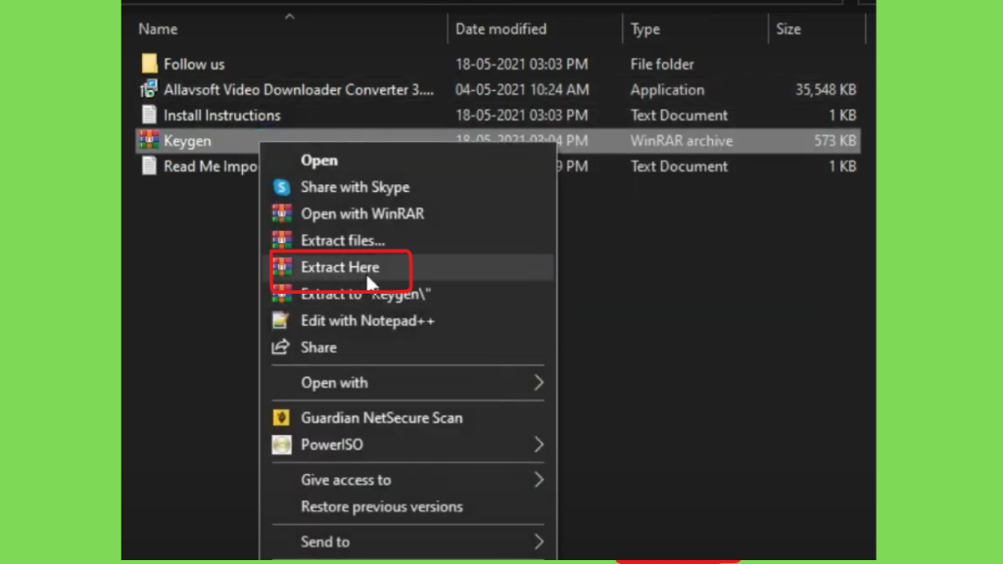Image resolution: width=1003 pixels, height=564 pixels.
Task: Choose Open from the context menu
Action: pos(319,161)
